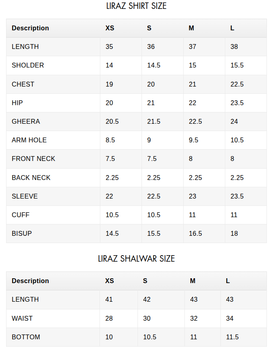273x347 pixels.
Task: Click the ARM HOLE row label
Action: (x=29, y=140)
